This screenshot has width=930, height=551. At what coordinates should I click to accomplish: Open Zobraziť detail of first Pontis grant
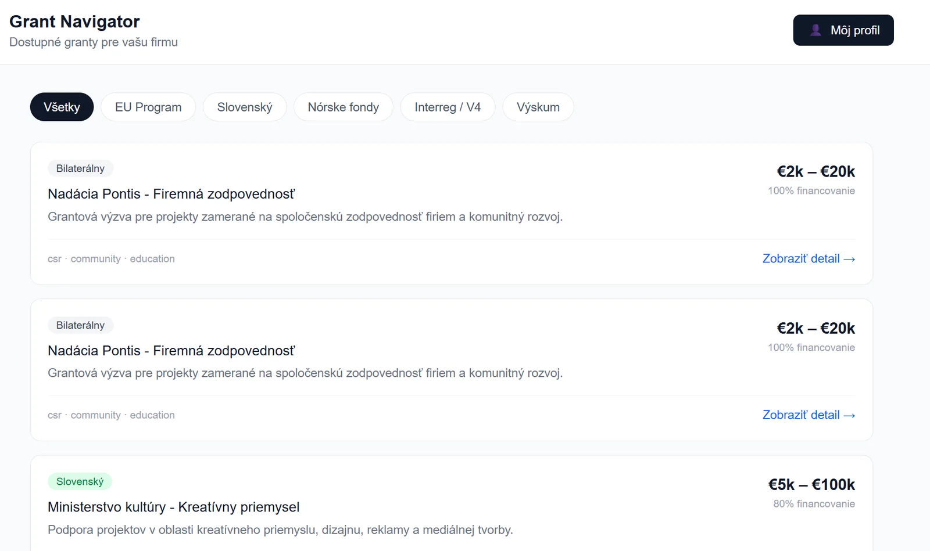(x=809, y=258)
